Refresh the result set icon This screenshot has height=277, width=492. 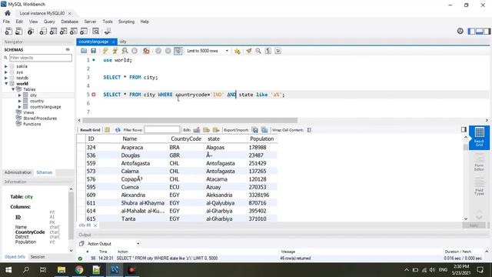coord(118,130)
